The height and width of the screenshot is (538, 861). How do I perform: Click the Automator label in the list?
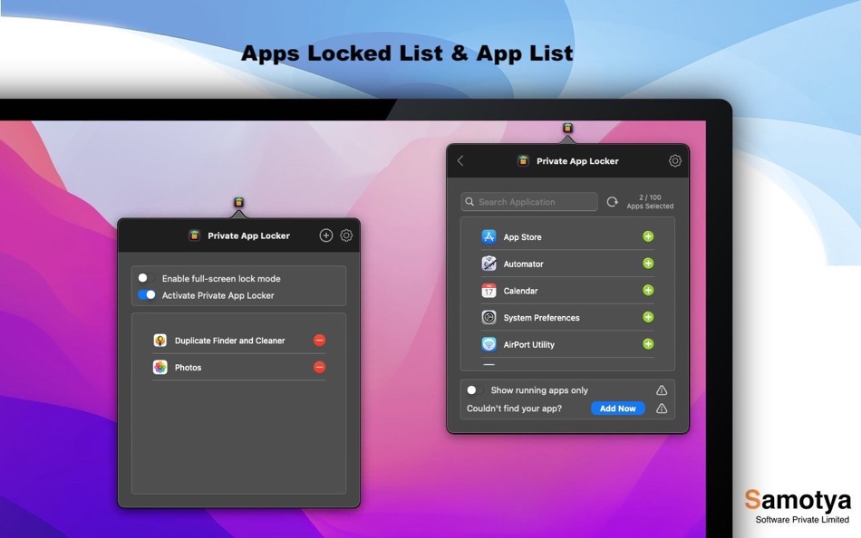[523, 264]
